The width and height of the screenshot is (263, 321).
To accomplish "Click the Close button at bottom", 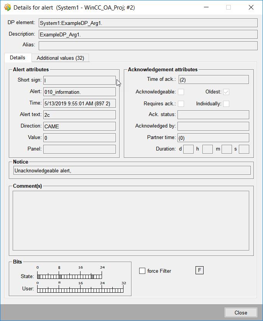I will tap(241, 313).
